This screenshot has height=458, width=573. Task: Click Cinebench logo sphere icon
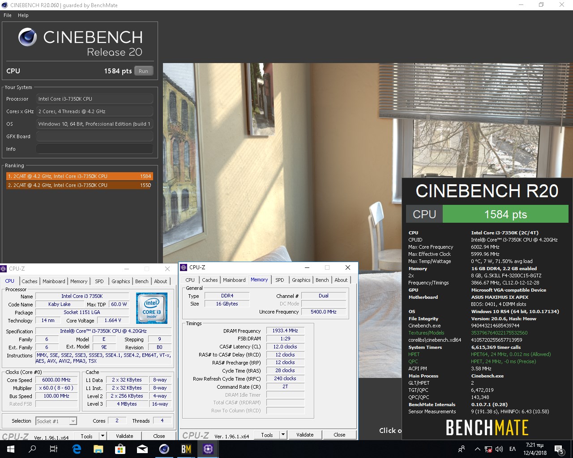pos(27,37)
